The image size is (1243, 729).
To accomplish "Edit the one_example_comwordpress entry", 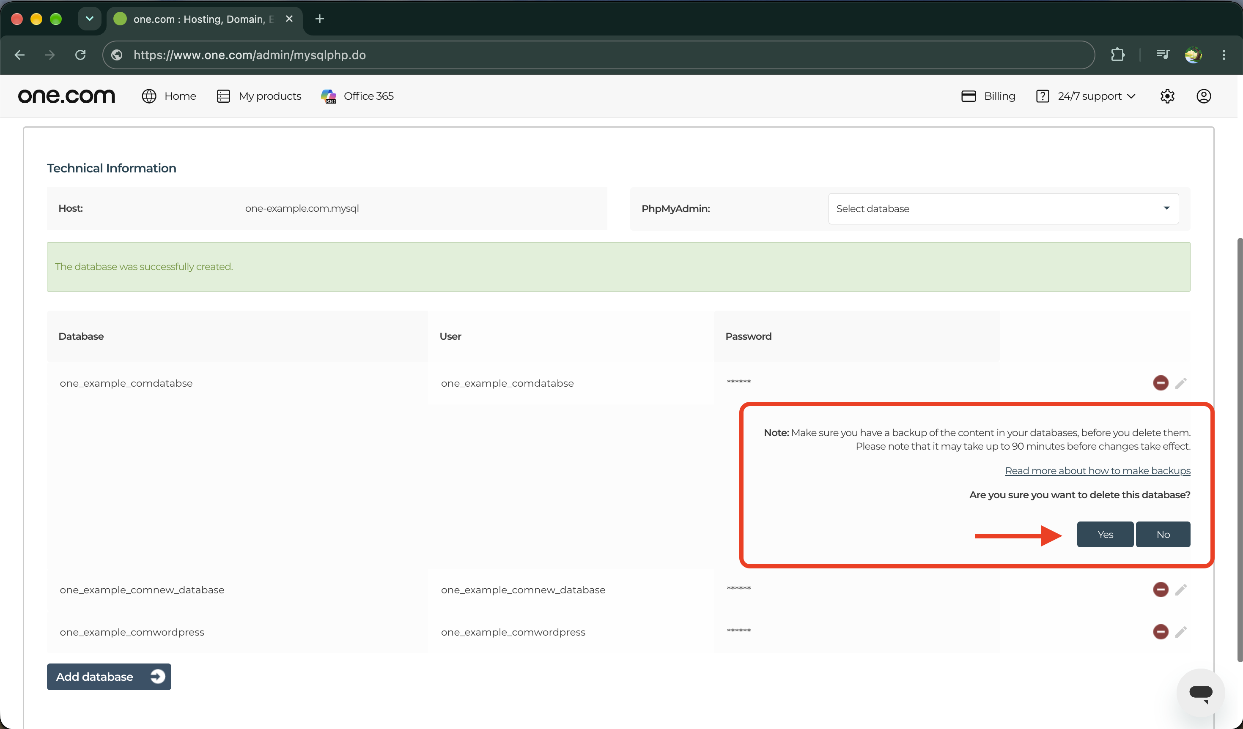I will click(x=1181, y=632).
